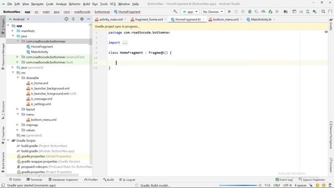Open the Layout Inspector button

click(312, 180)
